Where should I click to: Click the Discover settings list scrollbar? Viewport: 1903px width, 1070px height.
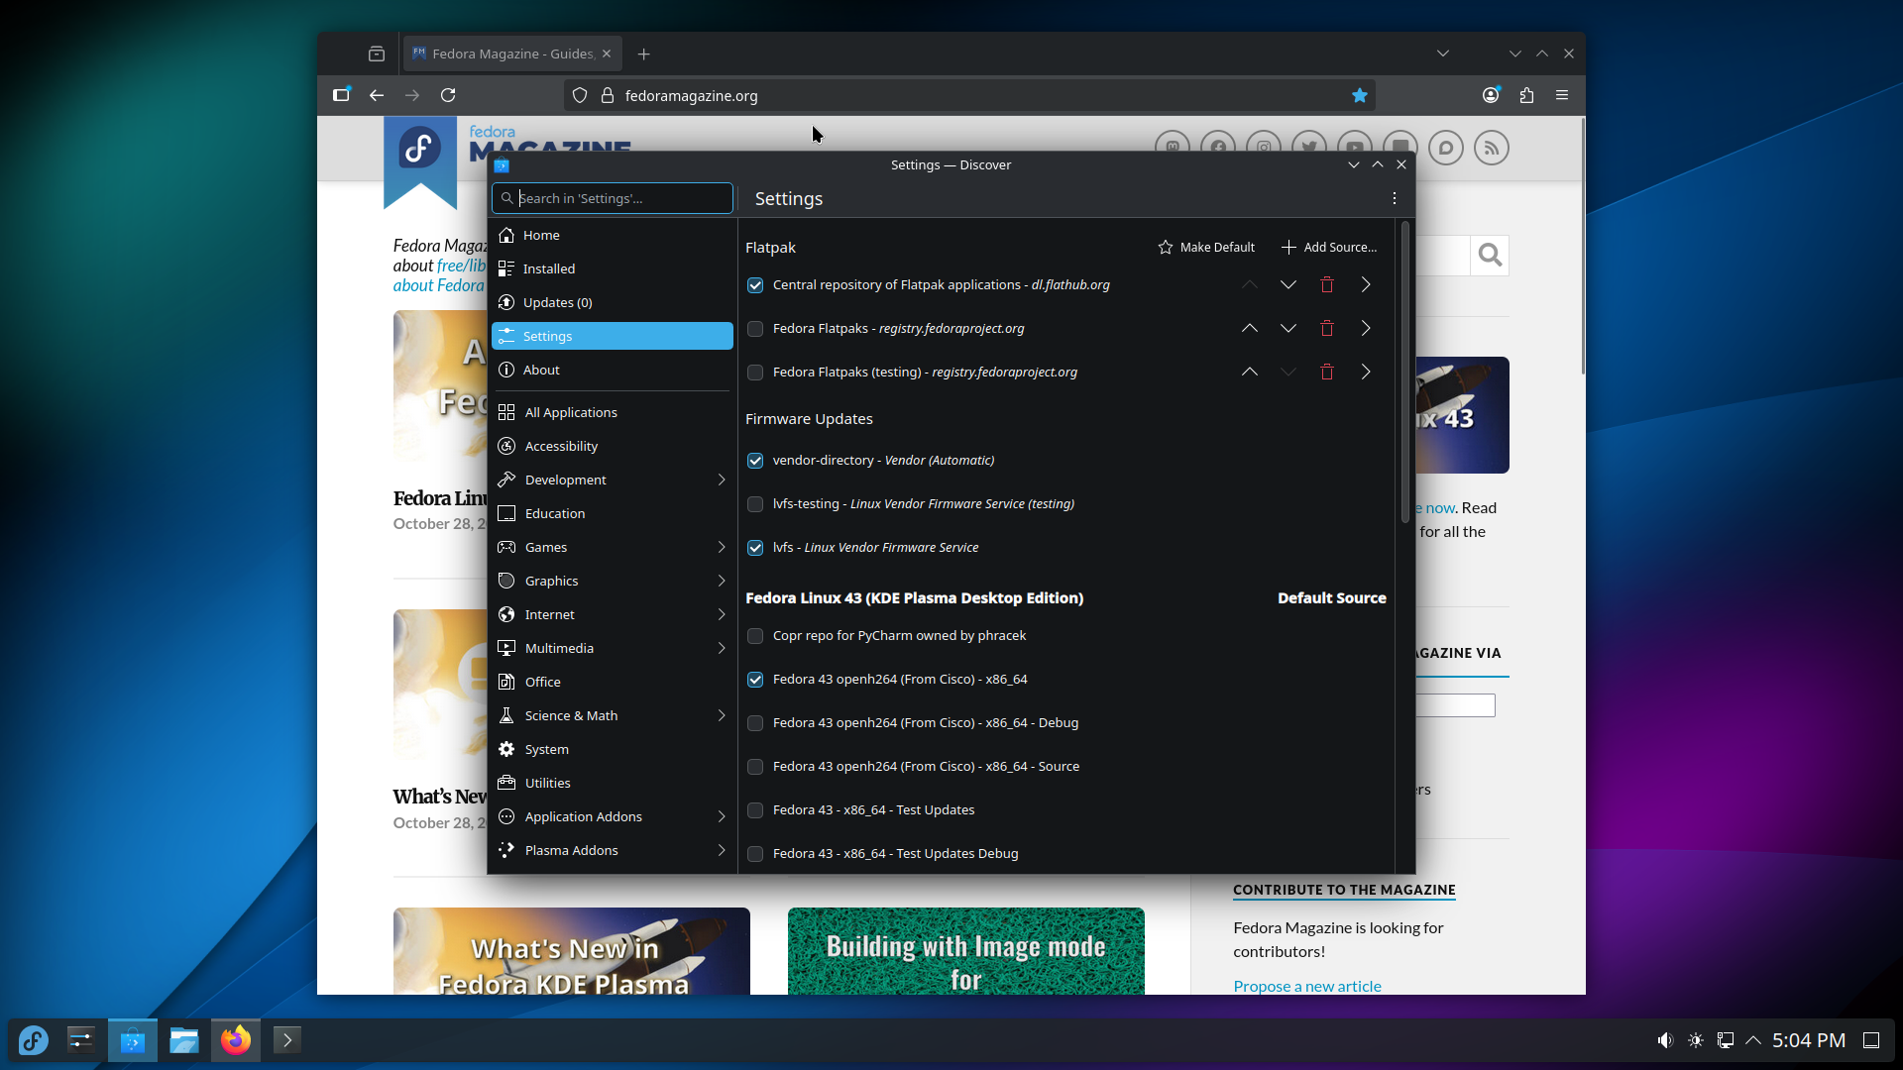[x=1404, y=372]
